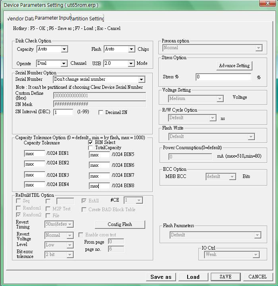This screenshot has height=286, width=278.
Task: Click the CANCEL button
Action: pyautogui.click(x=258, y=277)
